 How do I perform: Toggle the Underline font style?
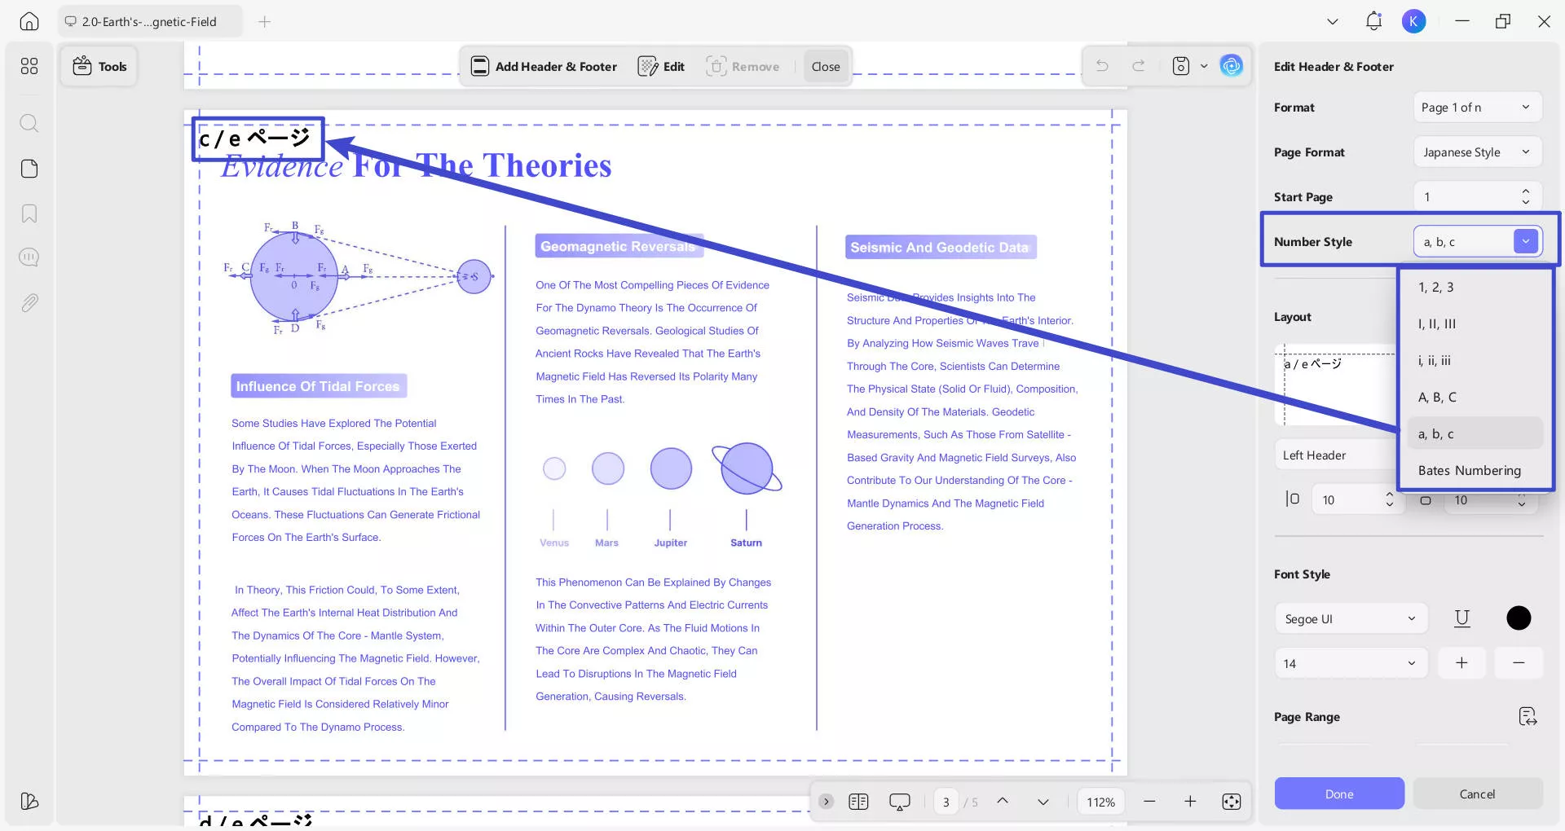tap(1461, 618)
